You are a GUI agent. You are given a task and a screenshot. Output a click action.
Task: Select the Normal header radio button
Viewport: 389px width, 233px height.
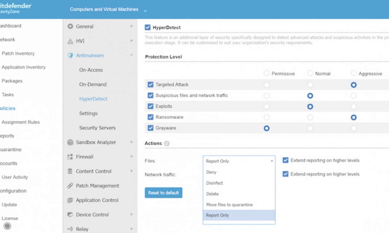tap(310, 73)
